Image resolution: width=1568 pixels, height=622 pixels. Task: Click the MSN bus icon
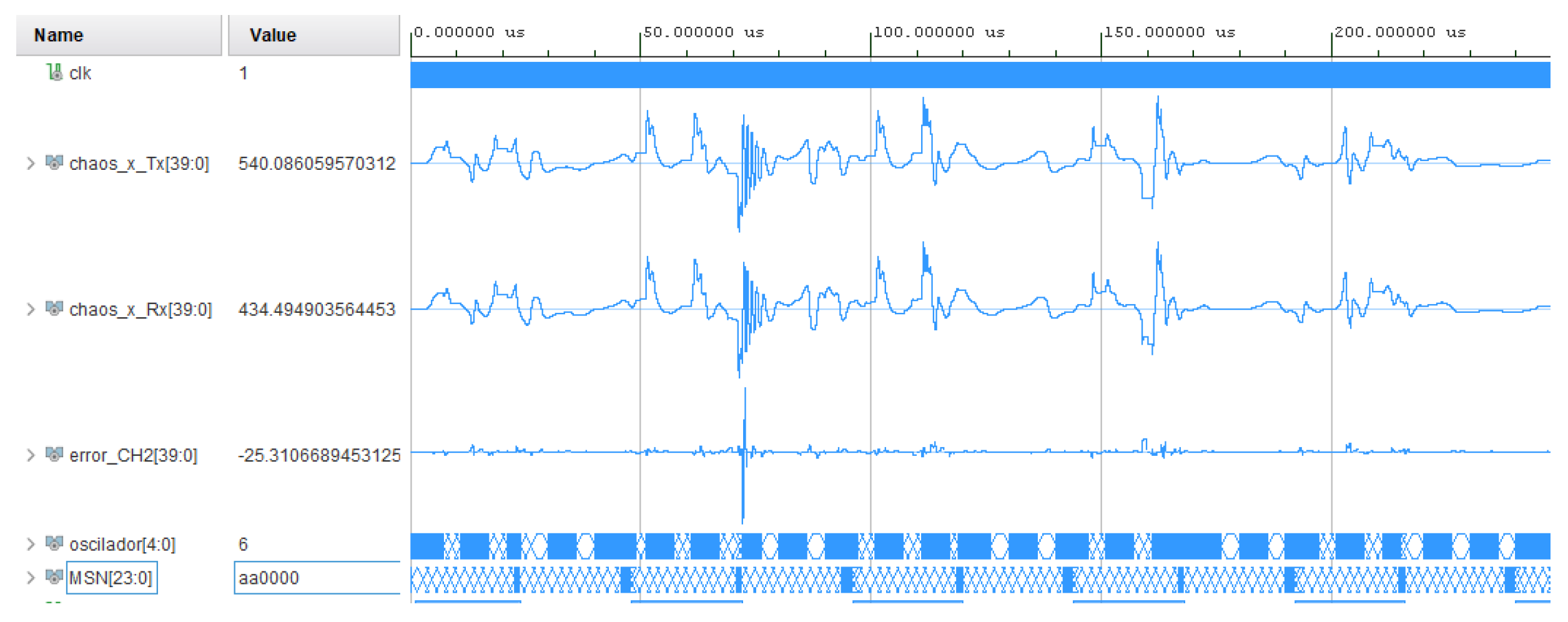[54, 577]
